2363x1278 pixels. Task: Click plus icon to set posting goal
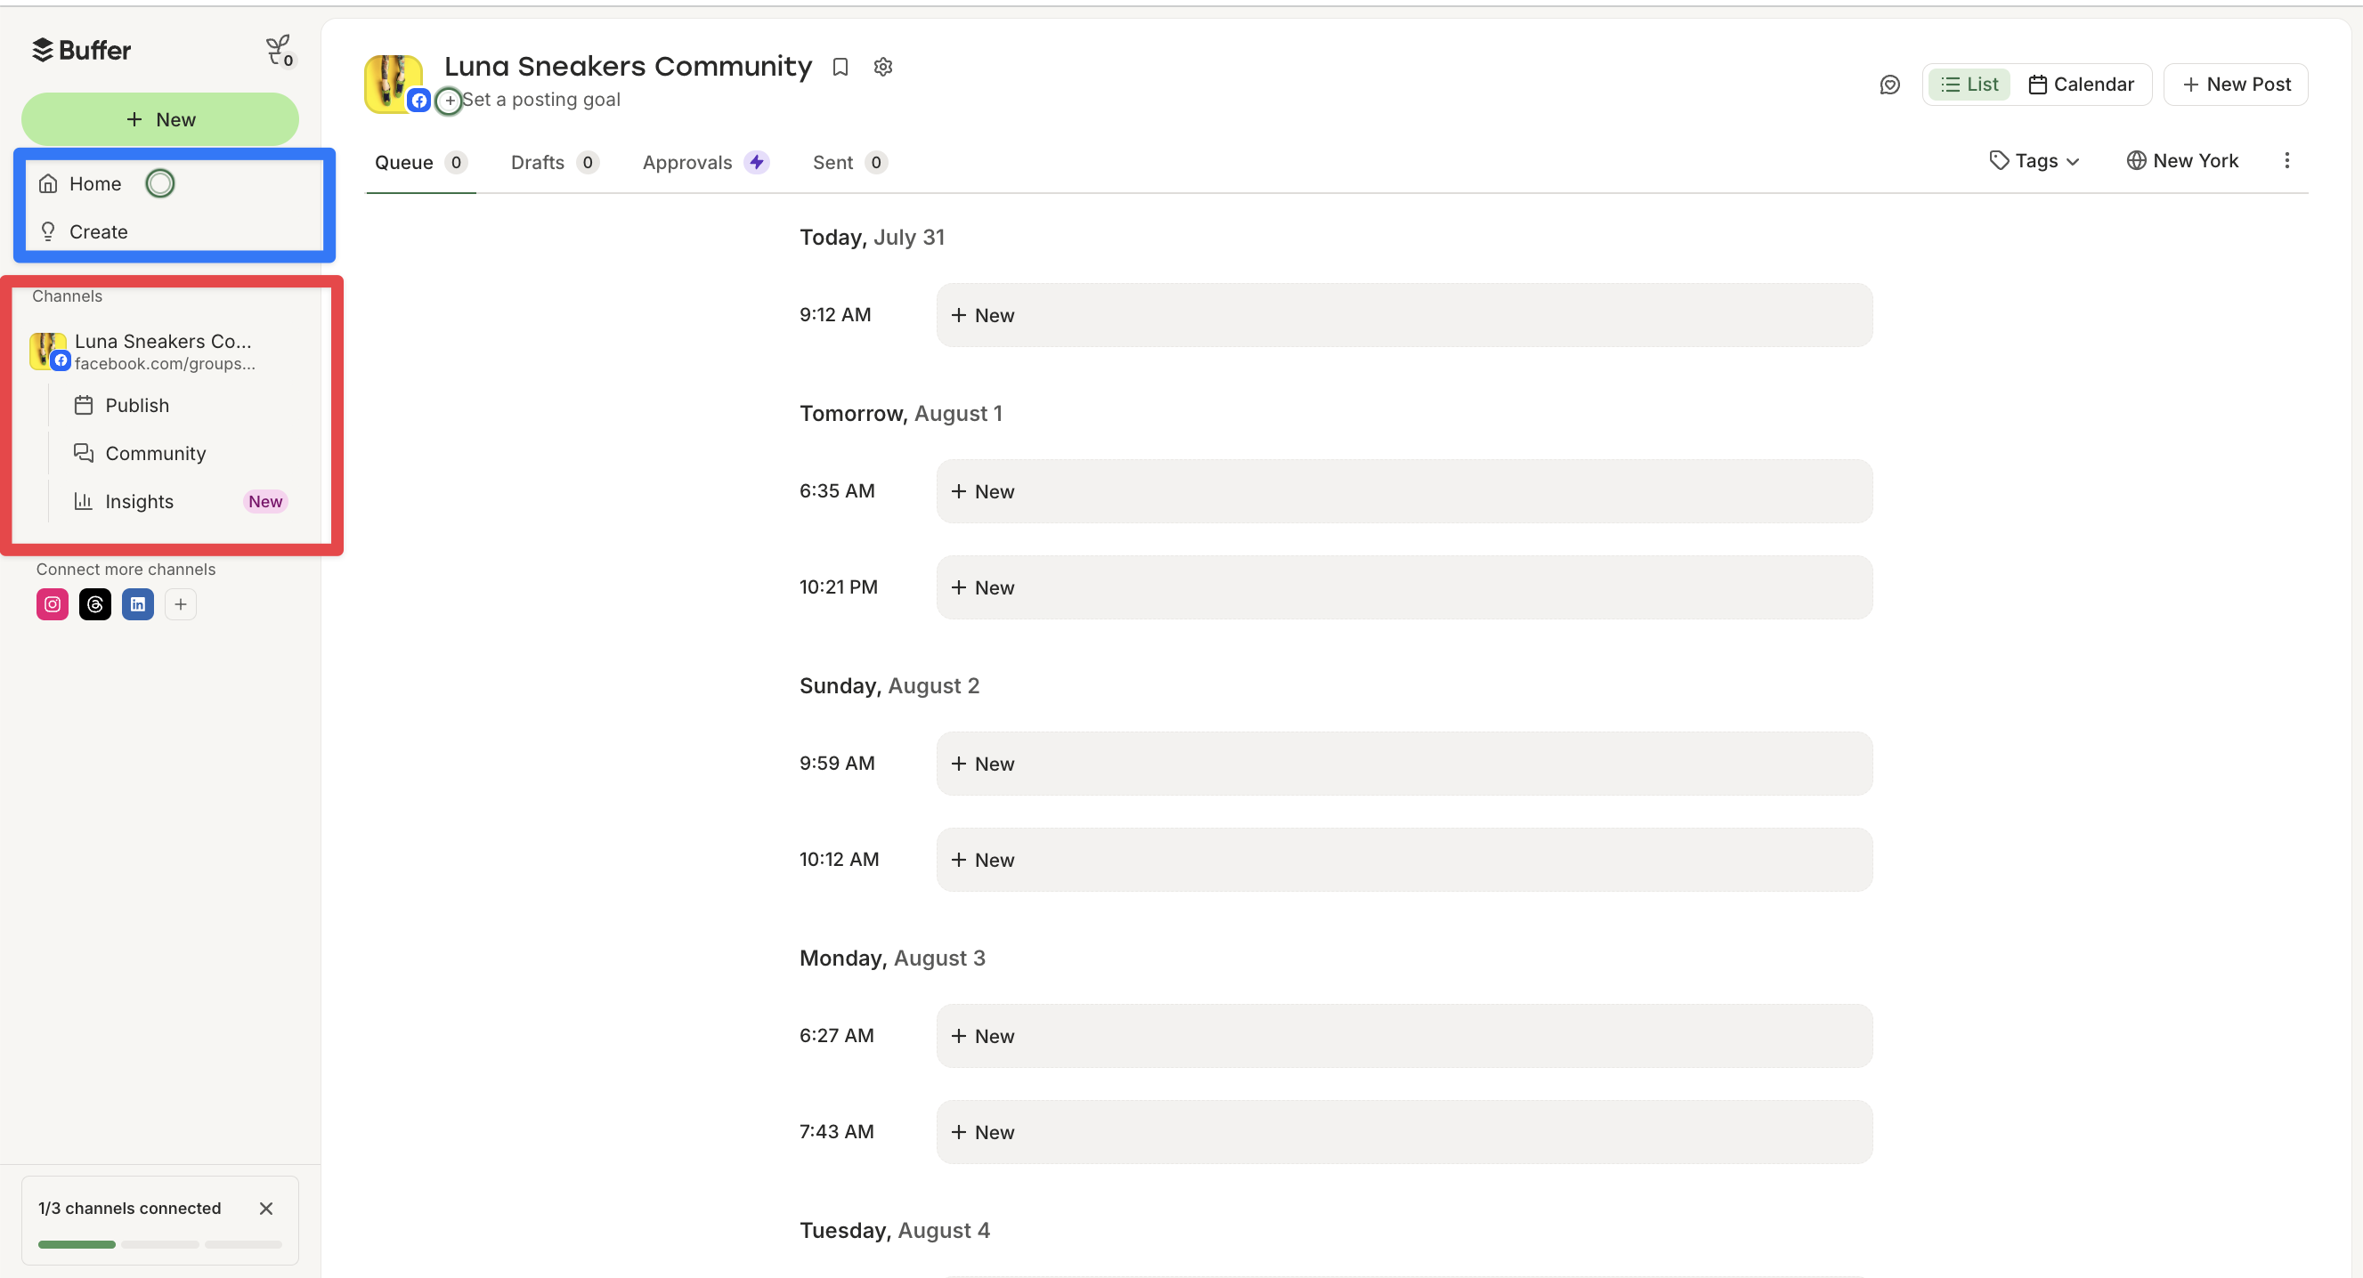[449, 100]
